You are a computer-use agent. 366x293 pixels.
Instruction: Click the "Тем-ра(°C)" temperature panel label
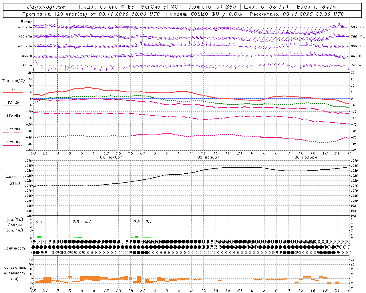[x=13, y=81]
